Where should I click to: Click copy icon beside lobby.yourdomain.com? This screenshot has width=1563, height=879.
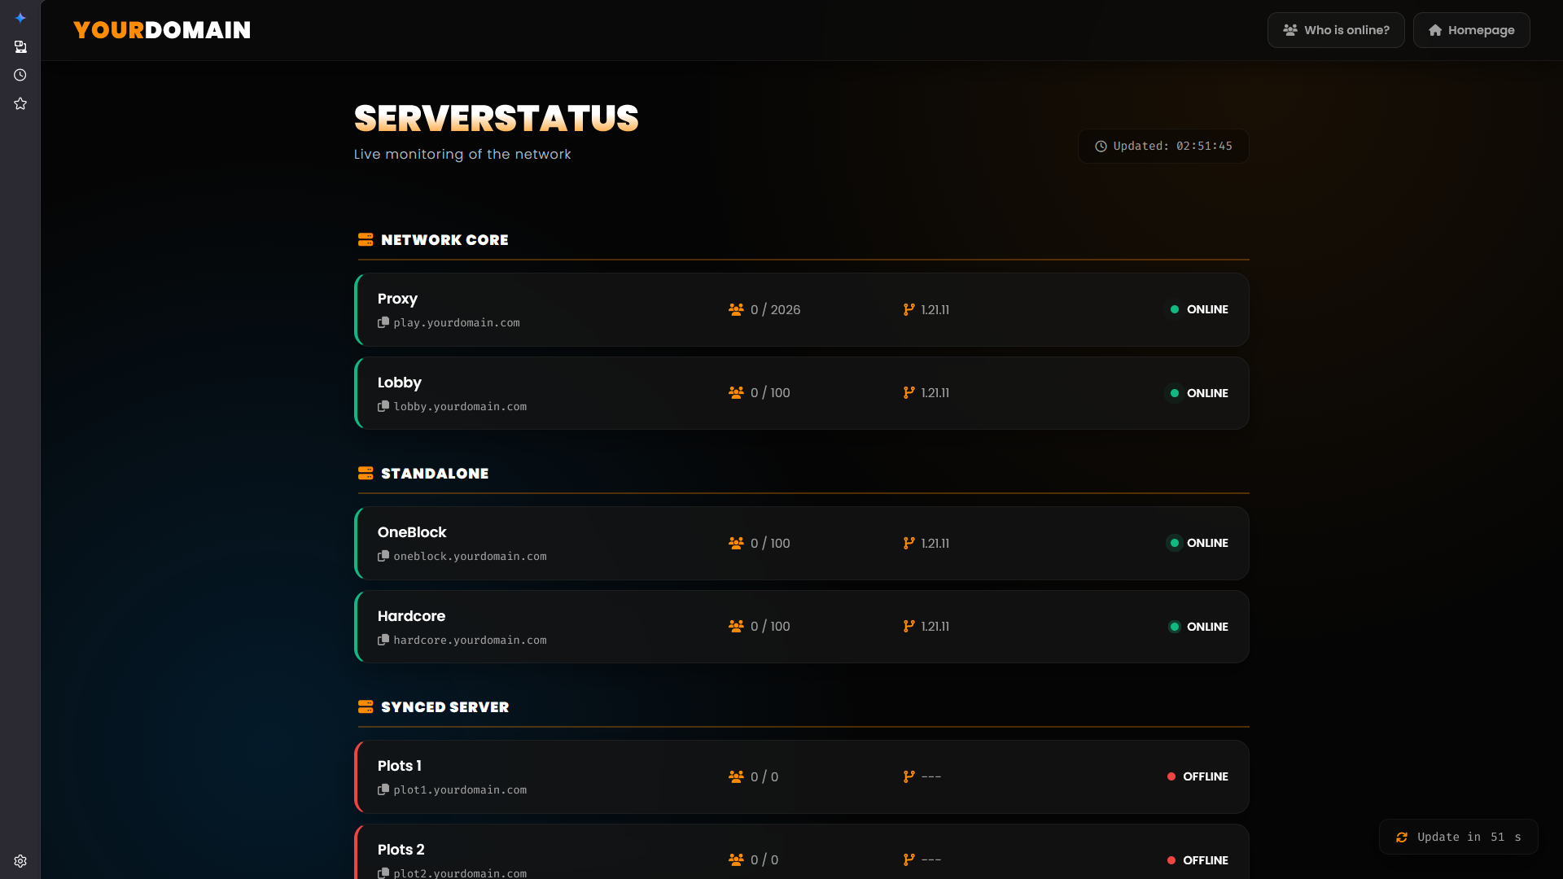pos(383,406)
